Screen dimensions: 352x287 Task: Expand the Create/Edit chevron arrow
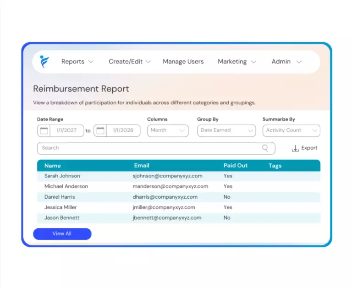tap(148, 62)
